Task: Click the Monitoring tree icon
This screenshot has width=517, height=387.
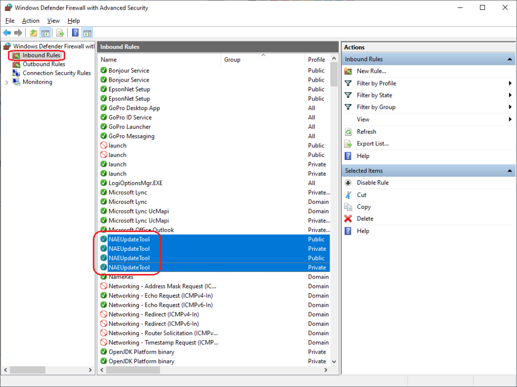Action: point(16,82)
